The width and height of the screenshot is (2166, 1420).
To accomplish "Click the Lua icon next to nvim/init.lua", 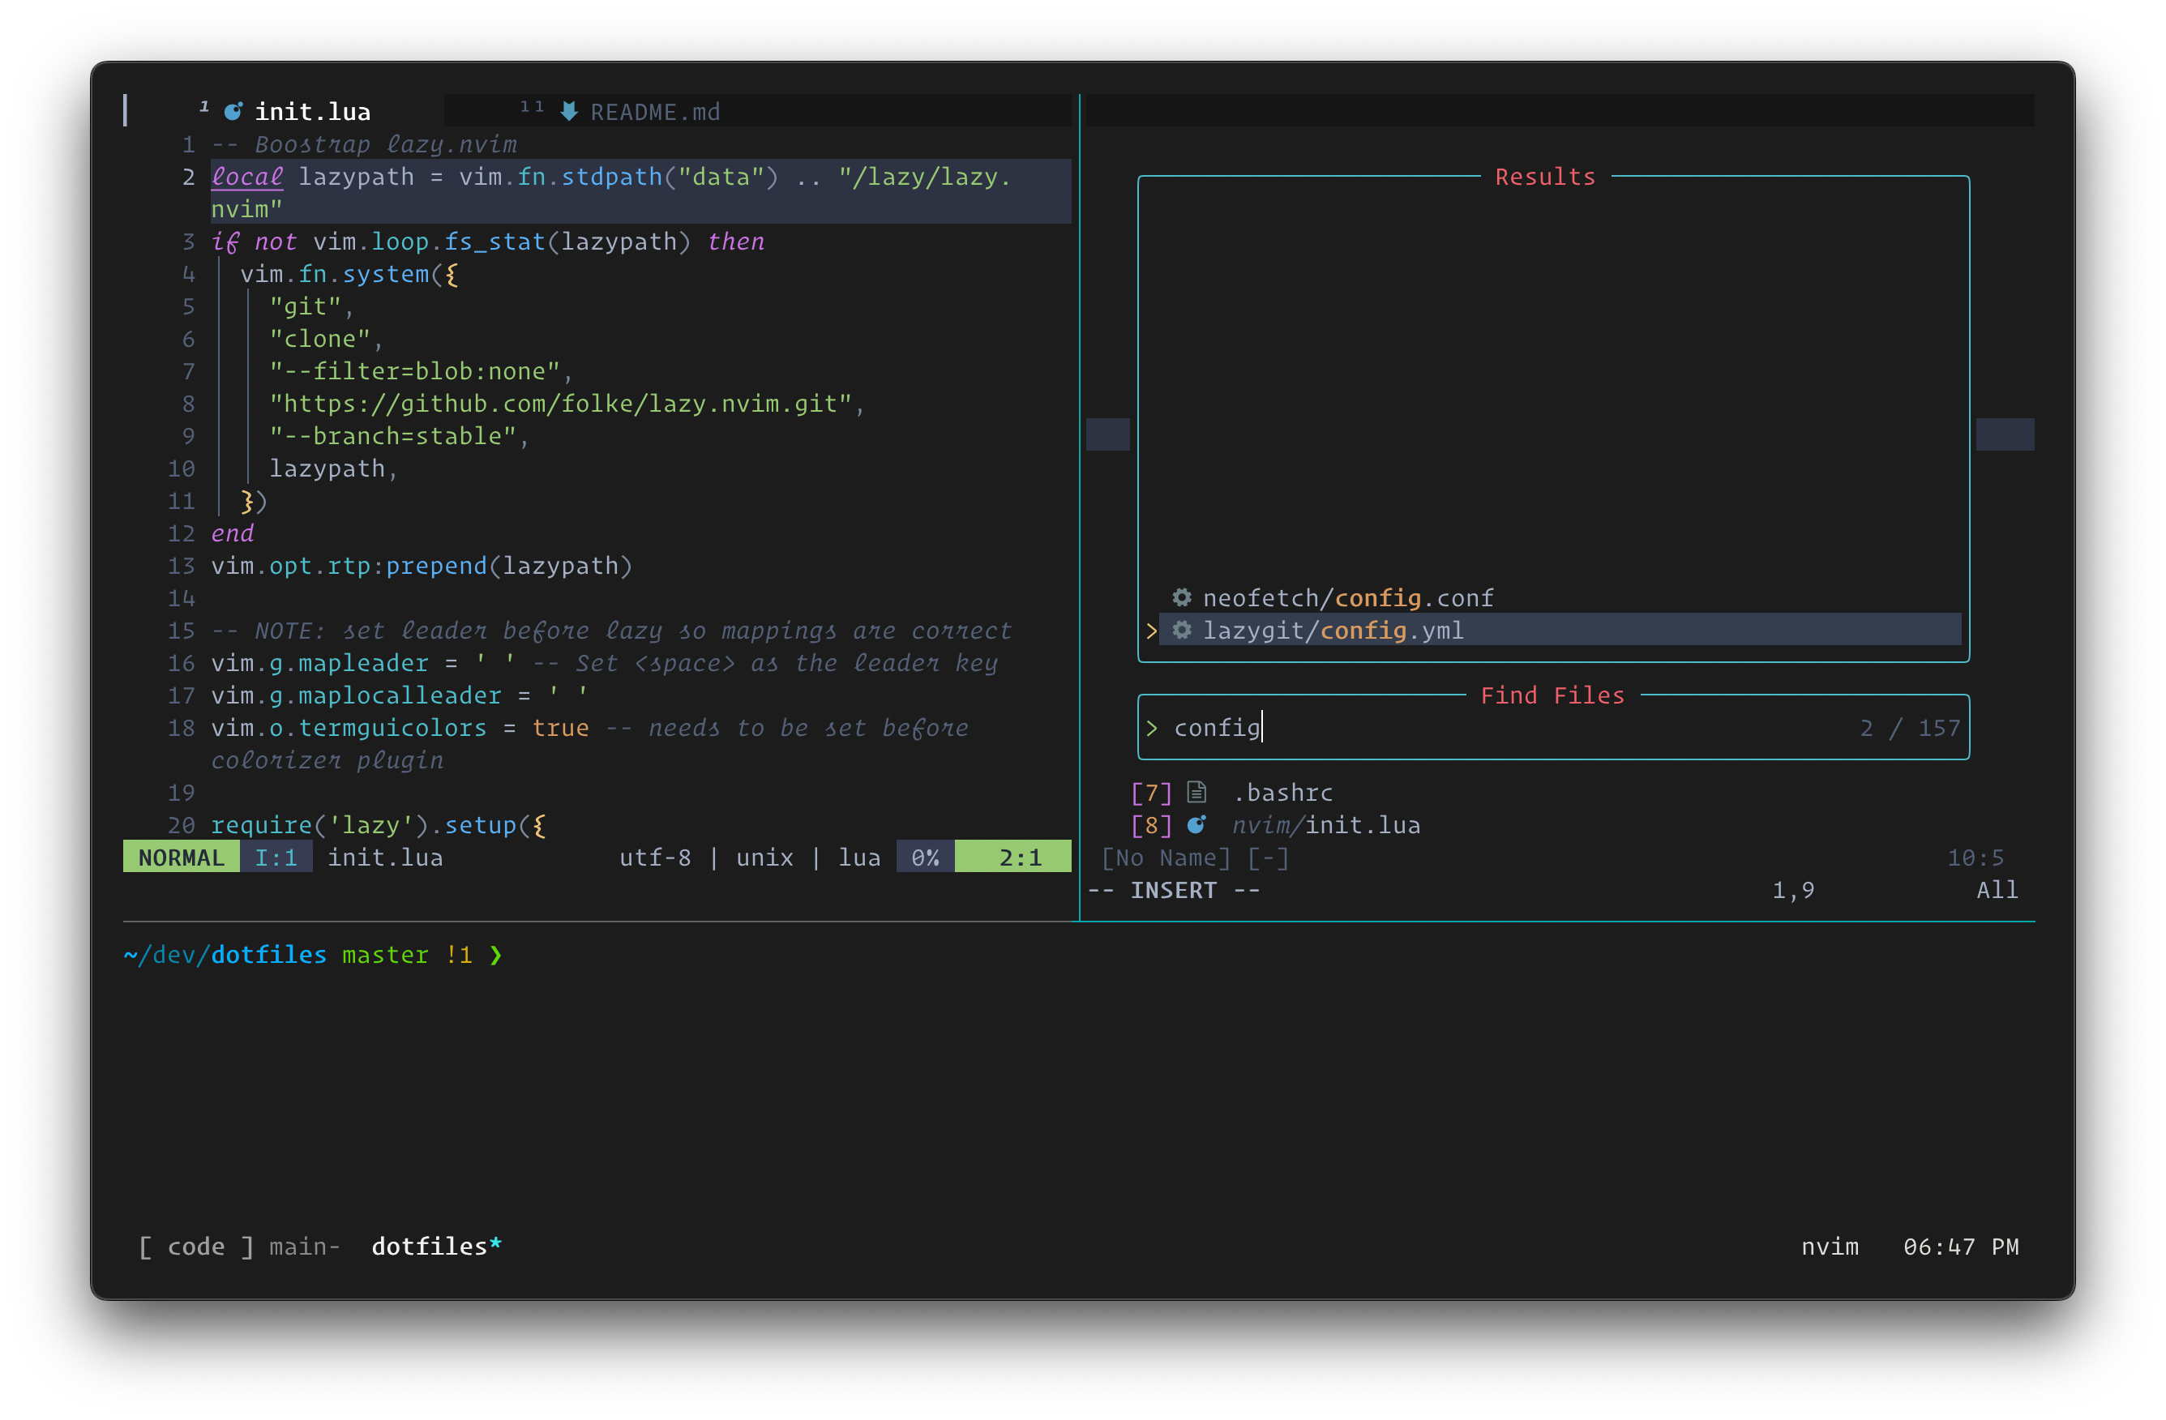I will [x=1196, y=825].
